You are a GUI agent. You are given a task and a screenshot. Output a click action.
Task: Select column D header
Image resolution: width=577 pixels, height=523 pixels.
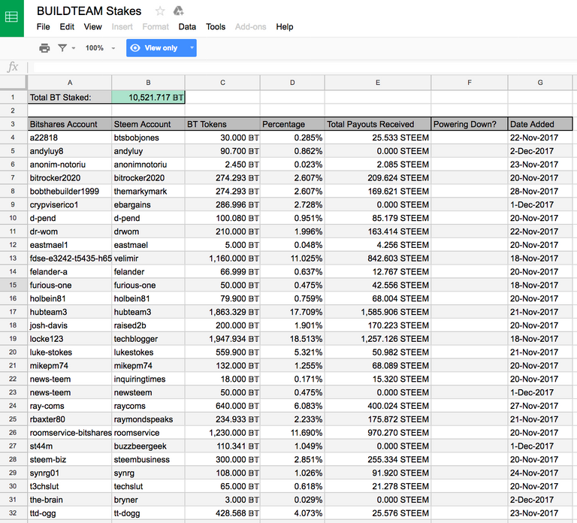292,83
